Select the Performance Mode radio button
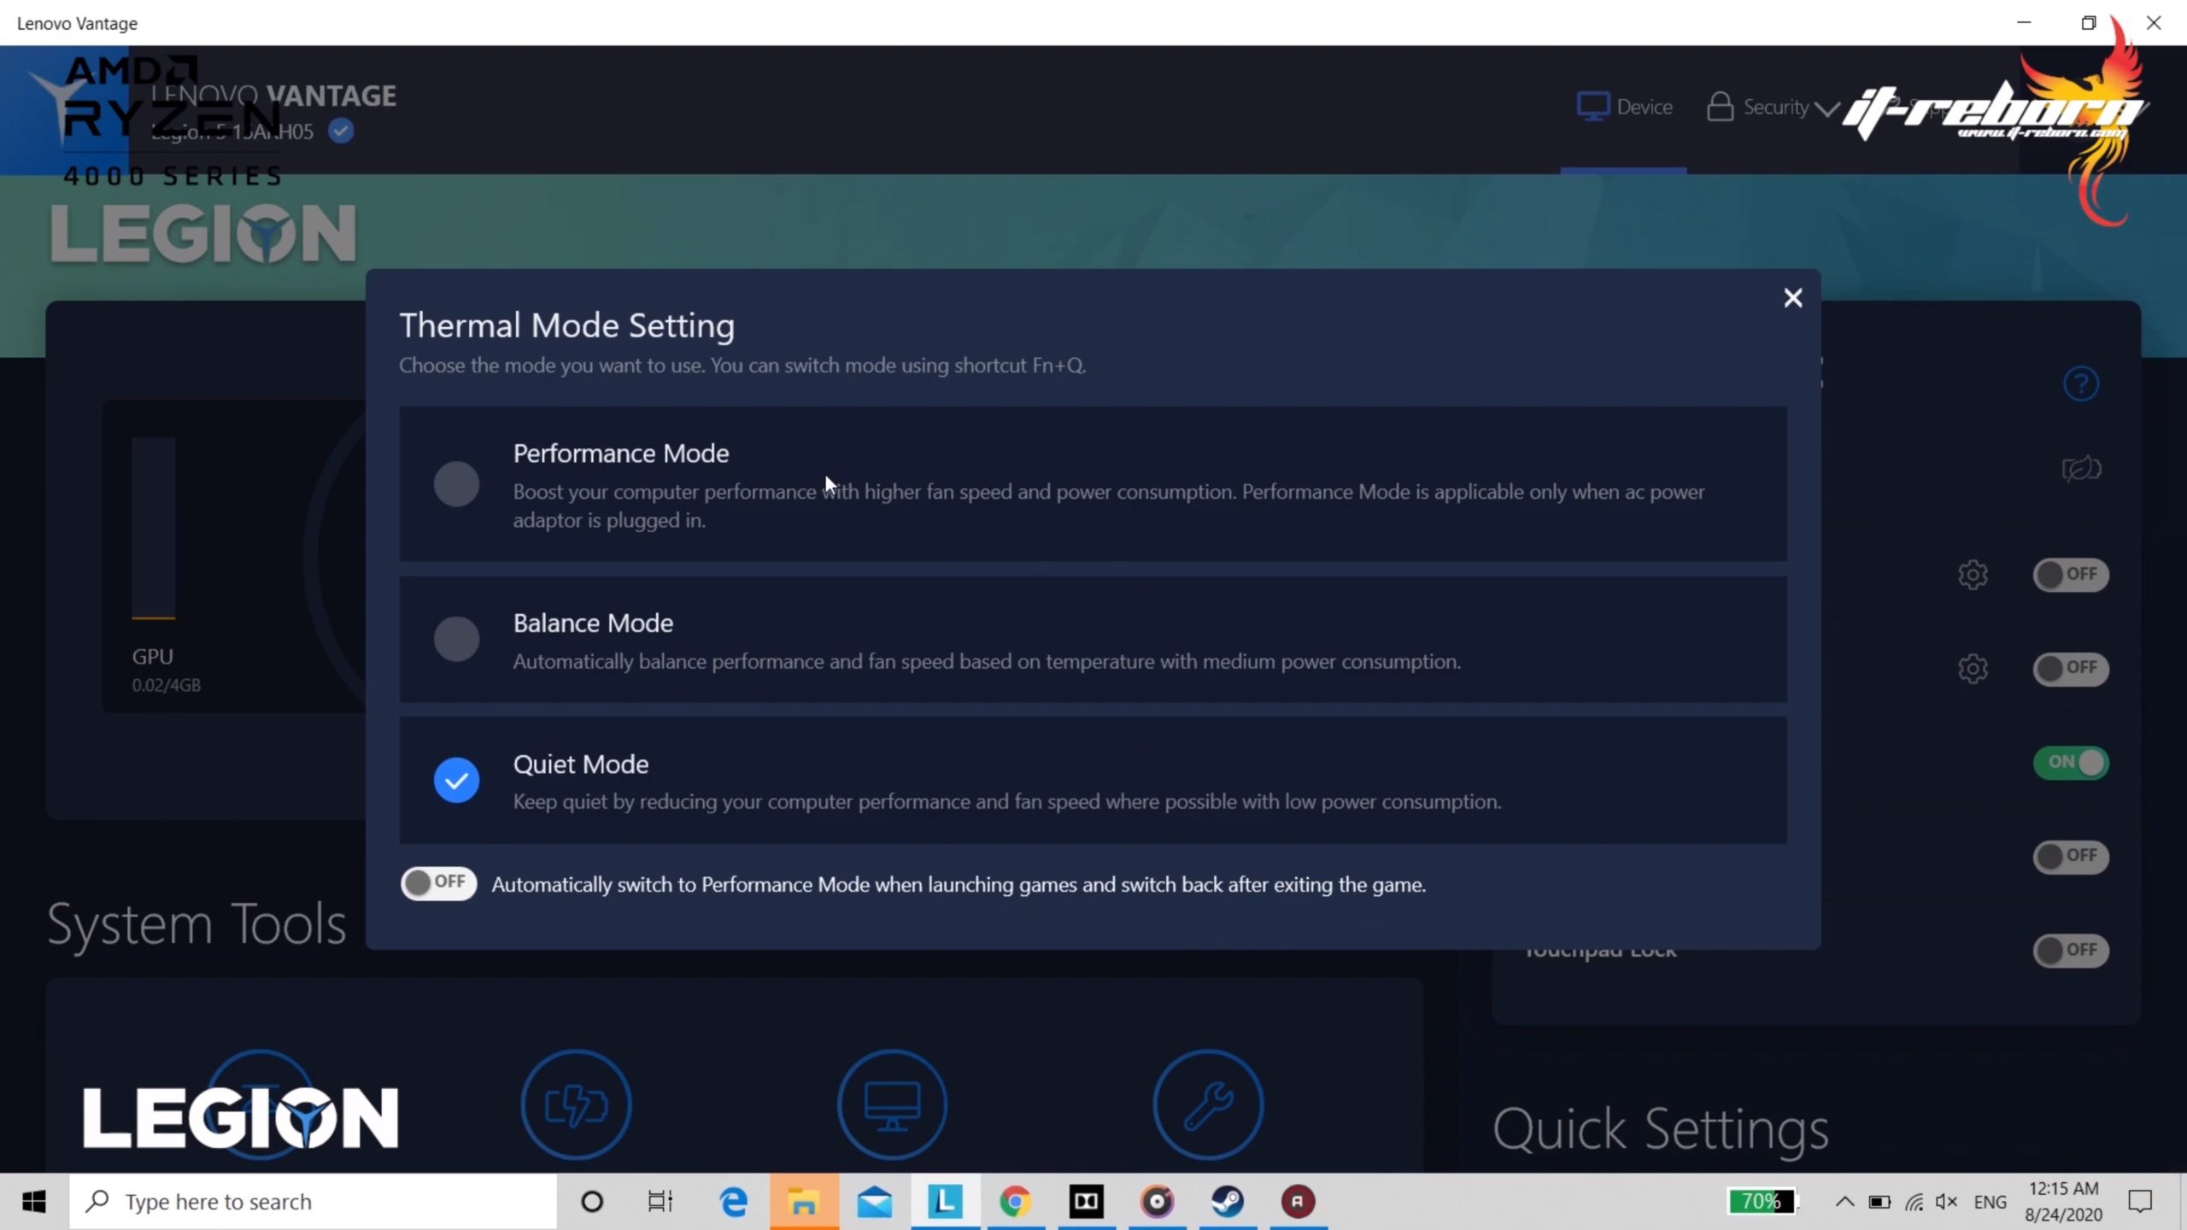This screenshot has height=1230, width=2187. pos(456,484)
